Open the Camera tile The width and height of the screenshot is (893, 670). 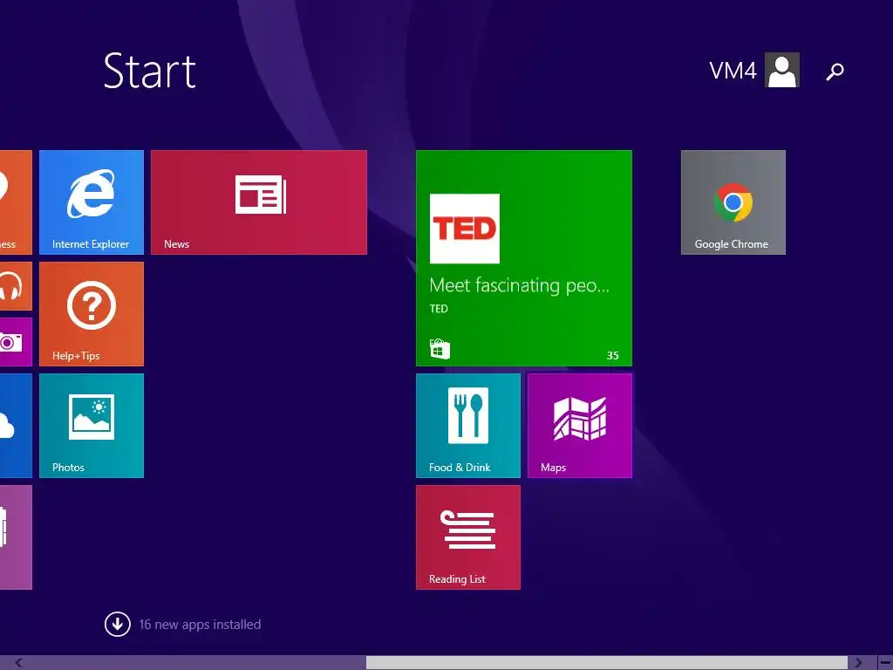pos(16,342)
